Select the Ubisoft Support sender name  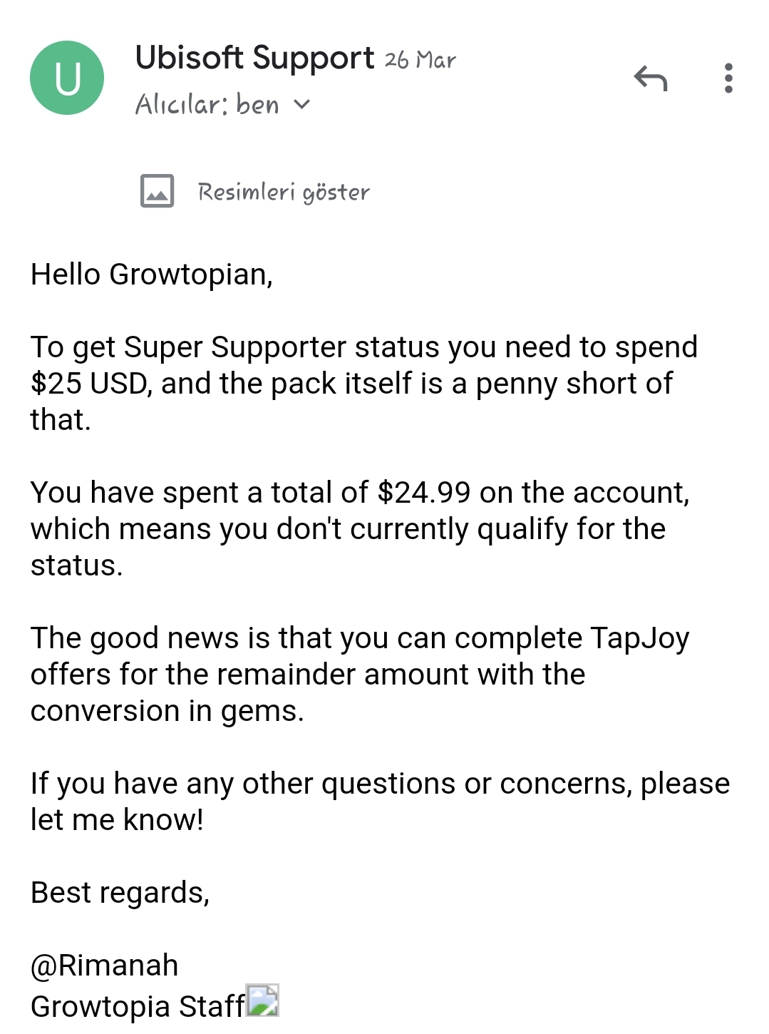[254, 58]
